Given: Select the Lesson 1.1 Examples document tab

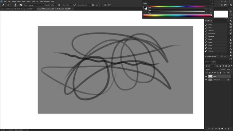Looking at the screenshot, I should point(54,9).
